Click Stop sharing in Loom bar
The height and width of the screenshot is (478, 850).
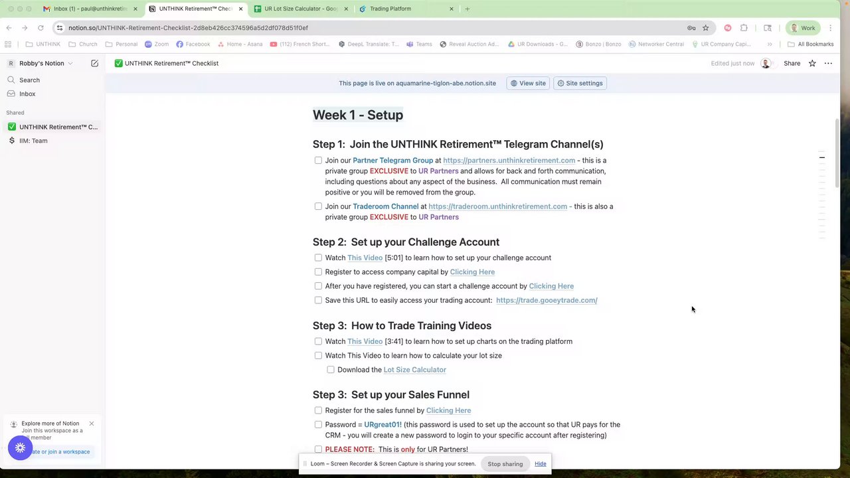[x=505, y=463]
